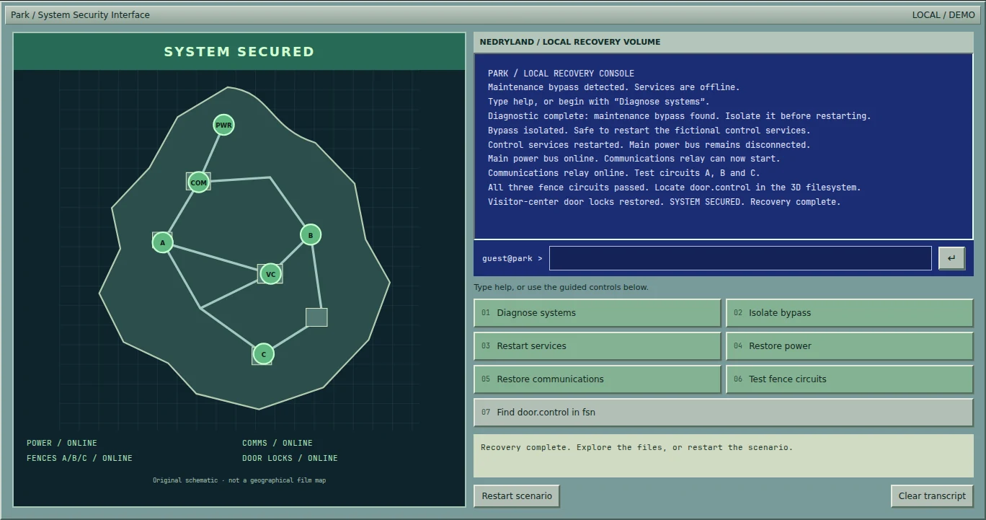This screenshot has height=520, width=986.
Task: Click the COMMS / ONLINE status
Action: [277, 443]
